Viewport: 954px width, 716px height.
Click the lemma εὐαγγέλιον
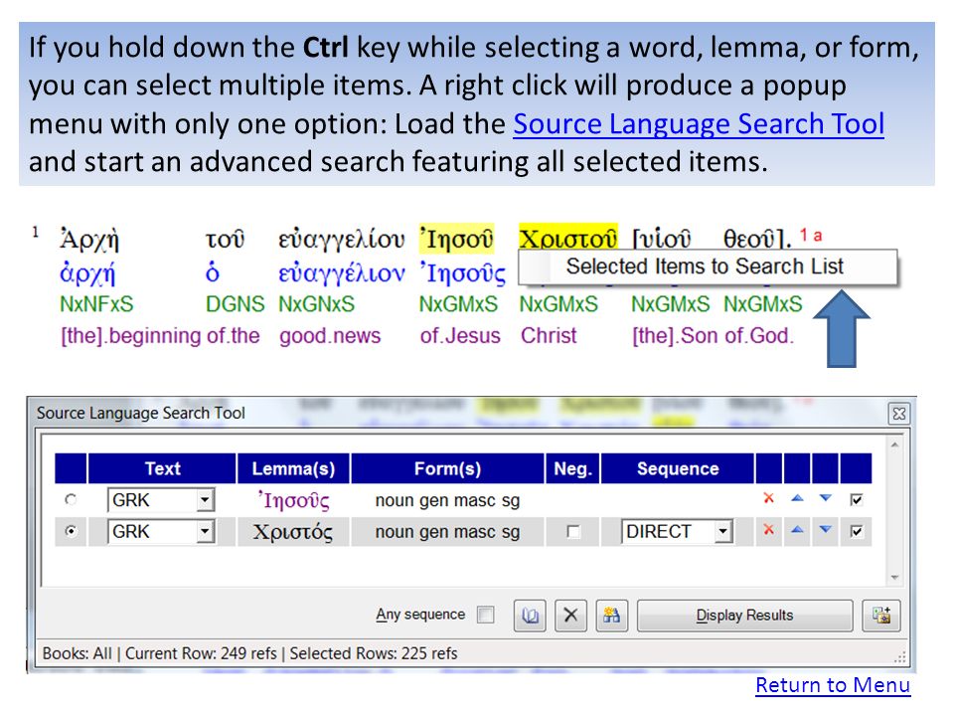pyautogui.click(x=341, y=273)
